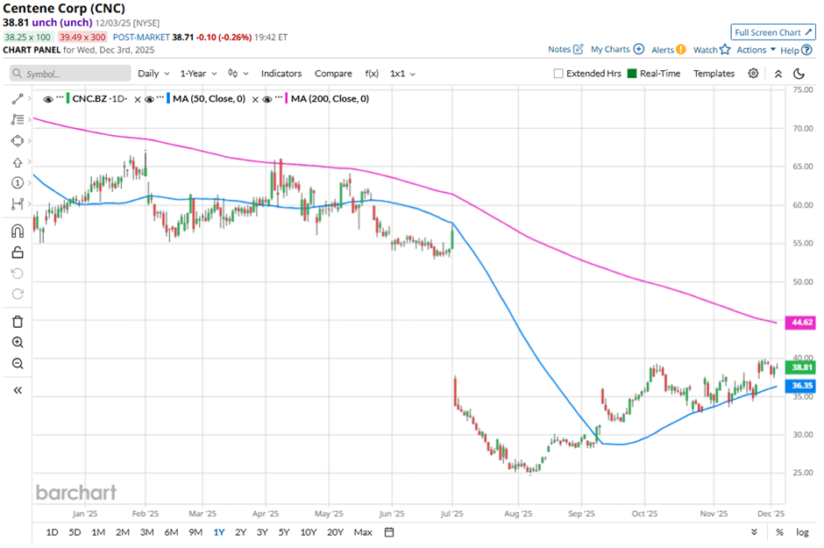Zoom out on the chart
824x548 pixels.
(x=17, y=364)
